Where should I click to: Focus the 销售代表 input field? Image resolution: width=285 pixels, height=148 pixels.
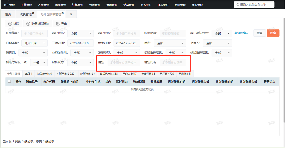(173, 63)
